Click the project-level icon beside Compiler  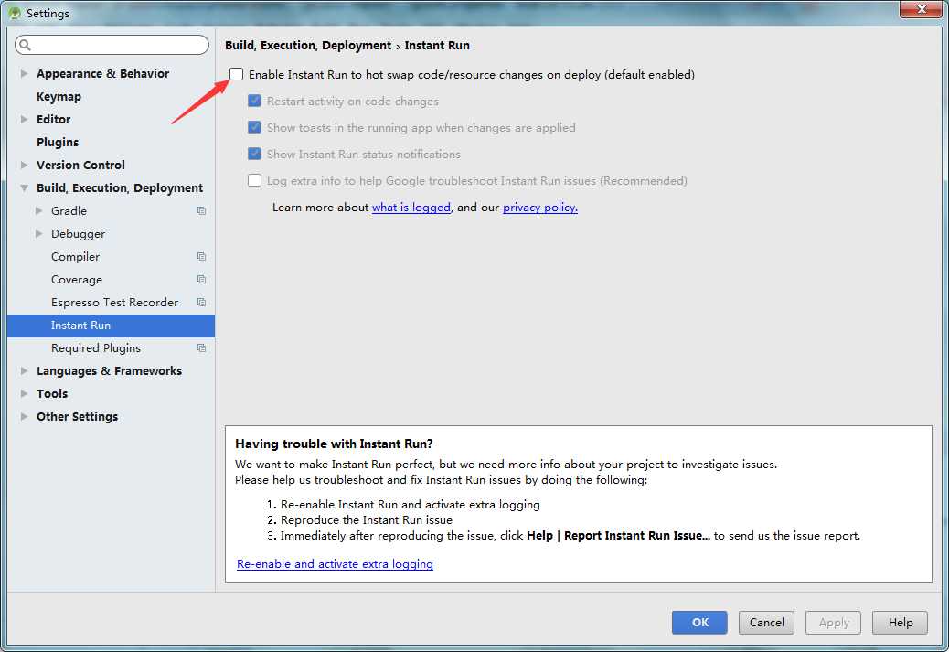(201, 257)
